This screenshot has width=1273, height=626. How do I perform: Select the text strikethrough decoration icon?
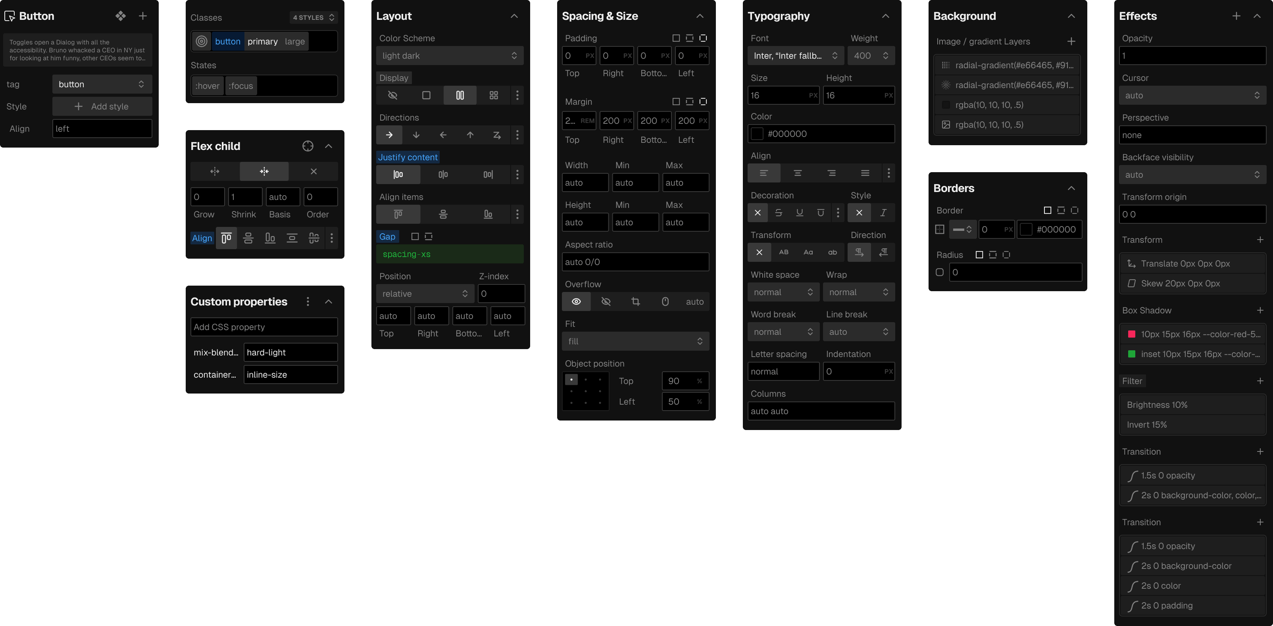(778, 212)
